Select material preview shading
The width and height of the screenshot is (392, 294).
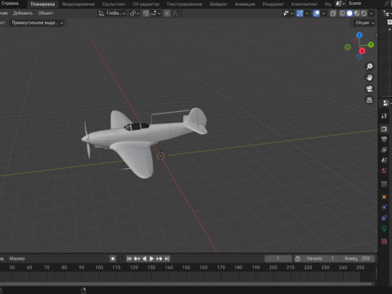(357, 13)
